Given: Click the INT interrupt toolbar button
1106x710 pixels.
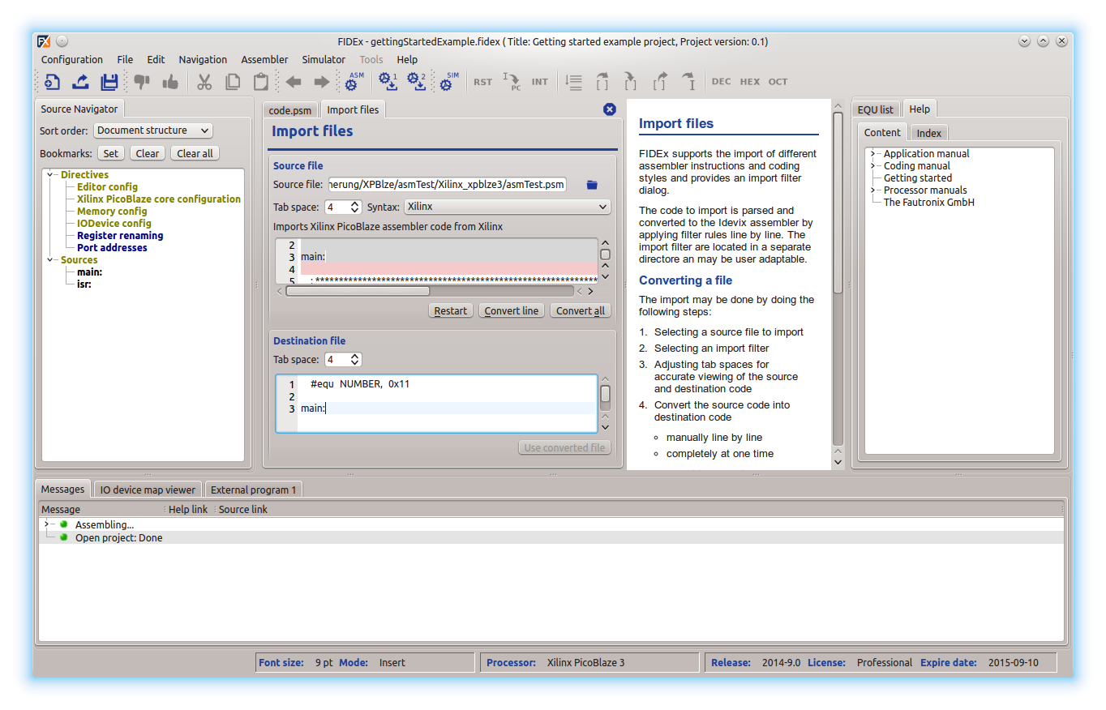Looking at the screenshot, I should point(540,82).
